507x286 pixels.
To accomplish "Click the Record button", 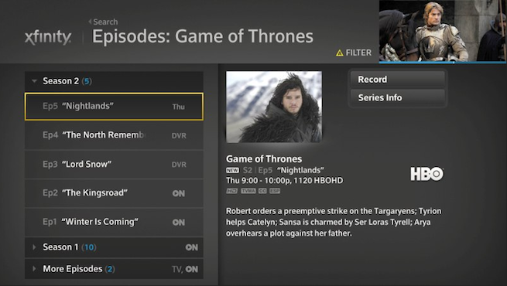I will (398, 80).
